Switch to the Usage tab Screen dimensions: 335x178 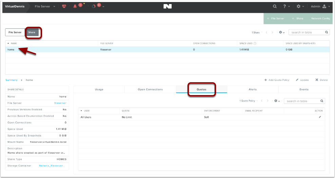coord(99,89)
